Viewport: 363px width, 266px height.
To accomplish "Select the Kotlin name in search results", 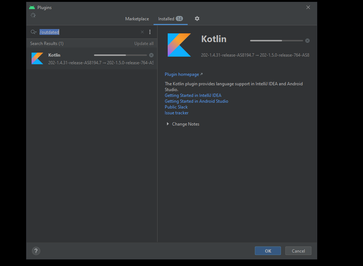I will [x=54, y=55].
